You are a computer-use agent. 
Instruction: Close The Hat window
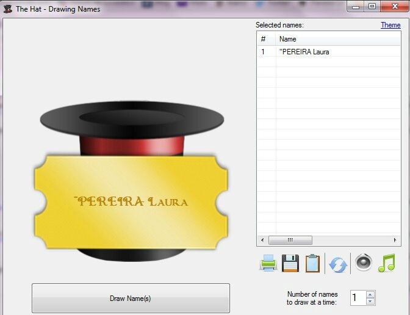click(395, 7)
